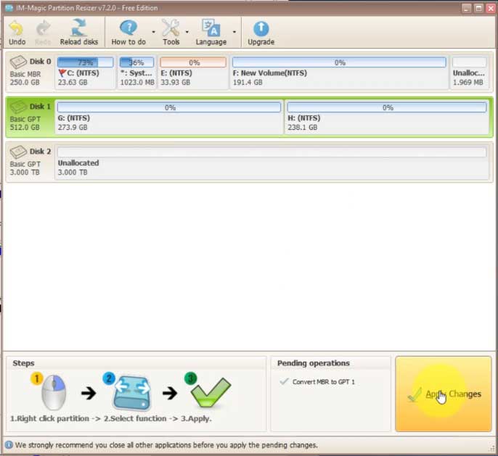Select the Disk 2 drive icon
This screenshot has height=456, width=498.
pos(17,152)
